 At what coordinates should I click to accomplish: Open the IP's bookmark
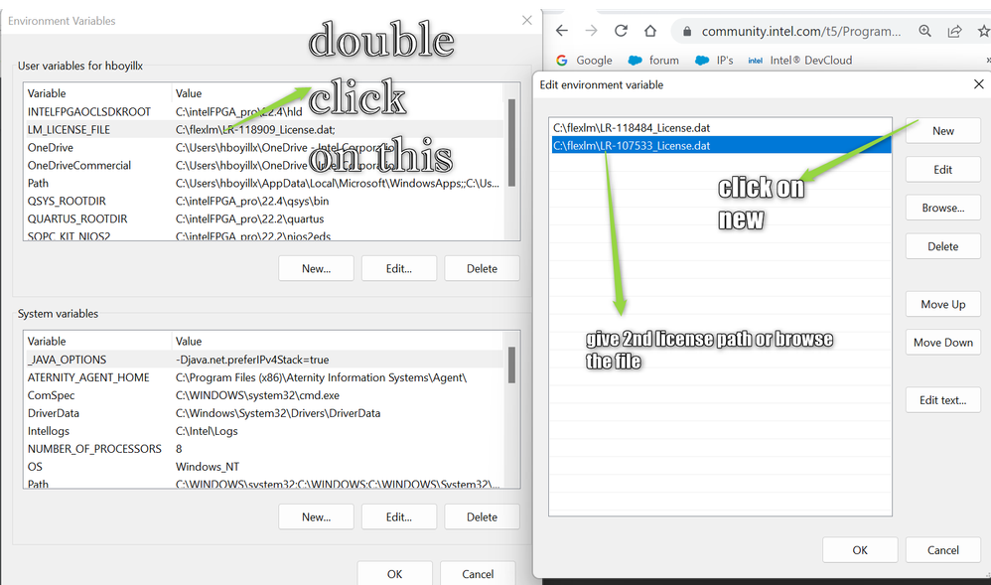tap(714, 60)
